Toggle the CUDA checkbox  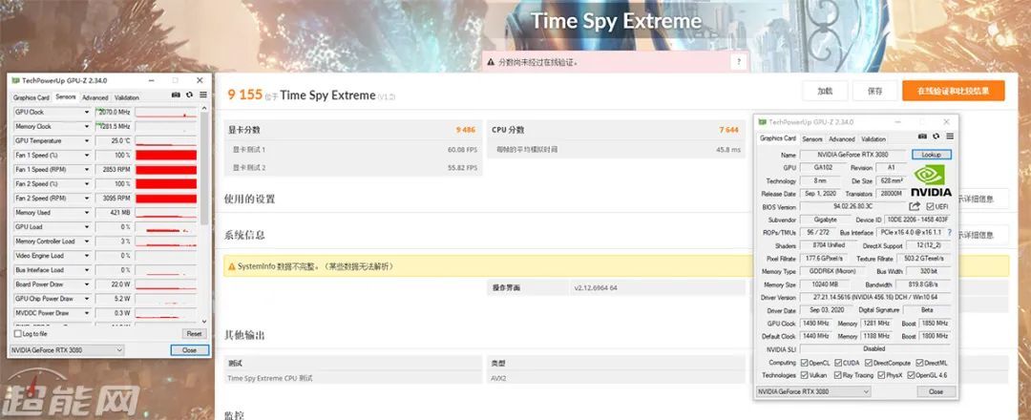[x=838, y=363]
